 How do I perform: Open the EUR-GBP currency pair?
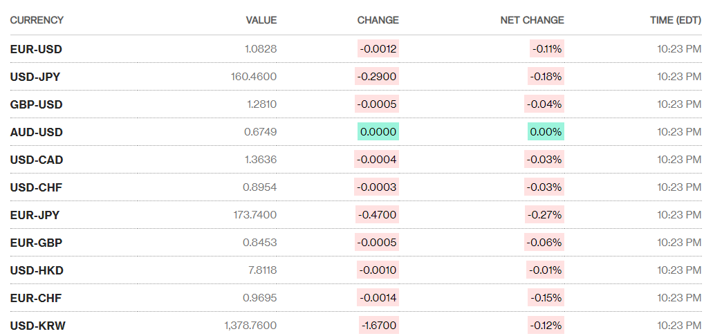[x=36, y=243]
